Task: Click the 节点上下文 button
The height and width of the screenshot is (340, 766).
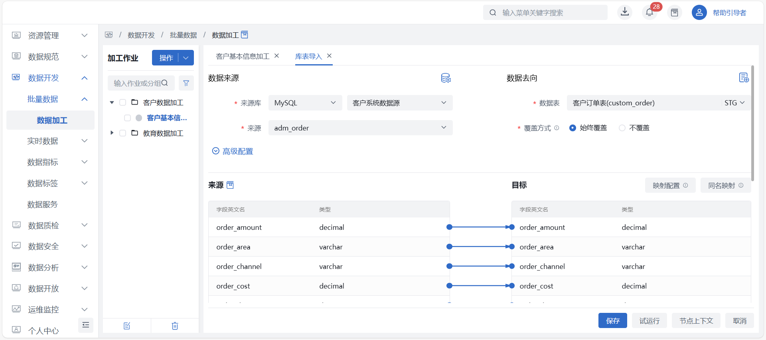Action: click(x=696, y=320)
